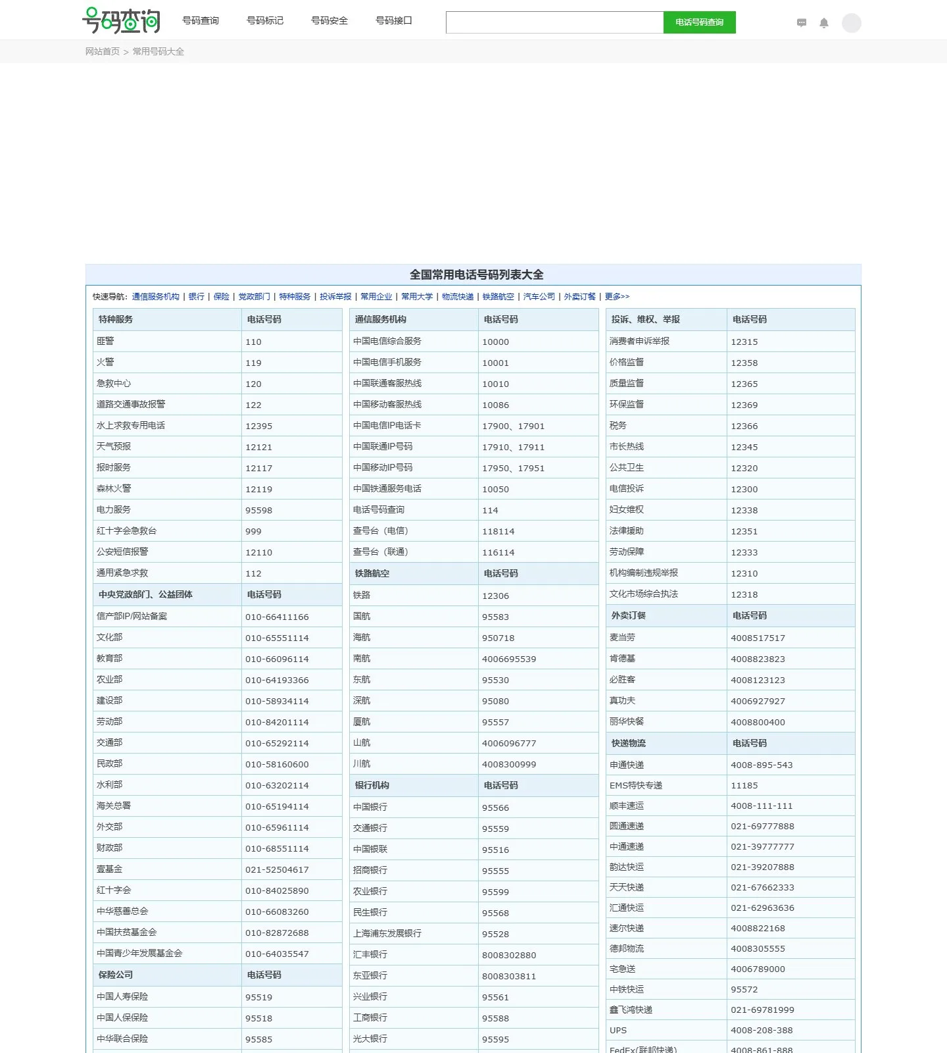Open the notifications bell icon
The height and width of the screenshot is (1053, 947).
click(x=824, y=23)
